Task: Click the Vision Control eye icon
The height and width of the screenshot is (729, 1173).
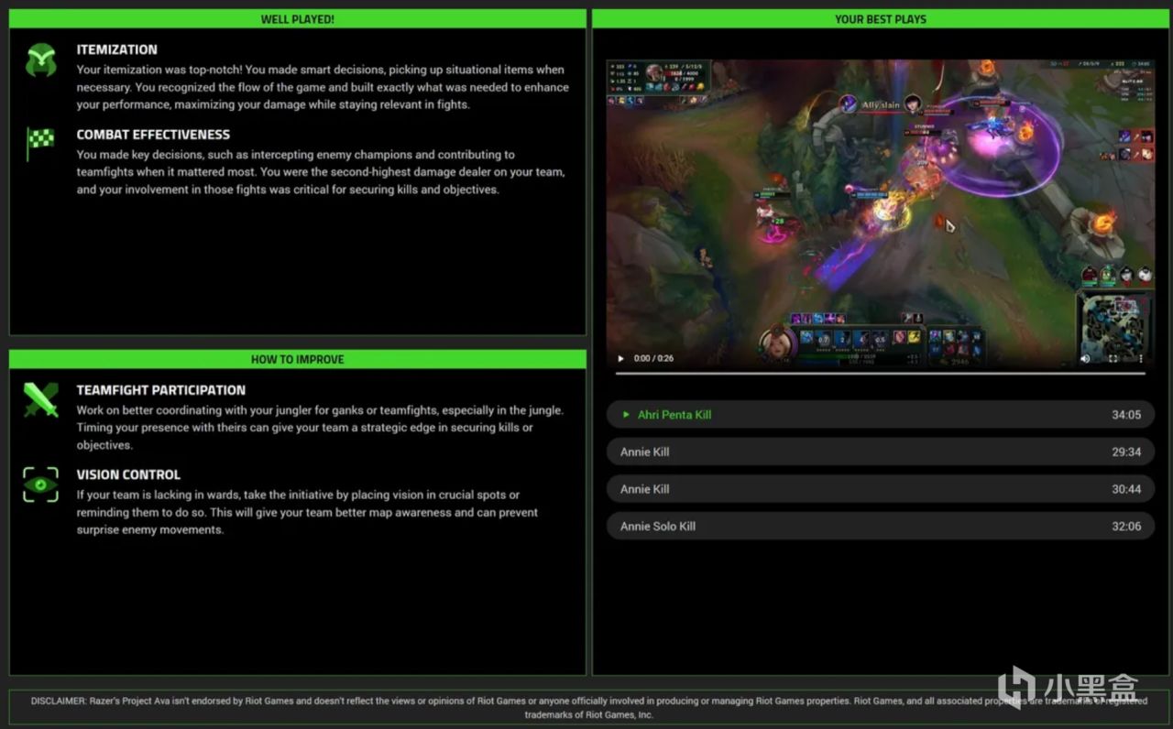Action: [41, 484]
